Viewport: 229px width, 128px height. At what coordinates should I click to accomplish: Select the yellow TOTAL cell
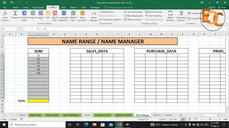pyautogui.click(x=38, y=101)
